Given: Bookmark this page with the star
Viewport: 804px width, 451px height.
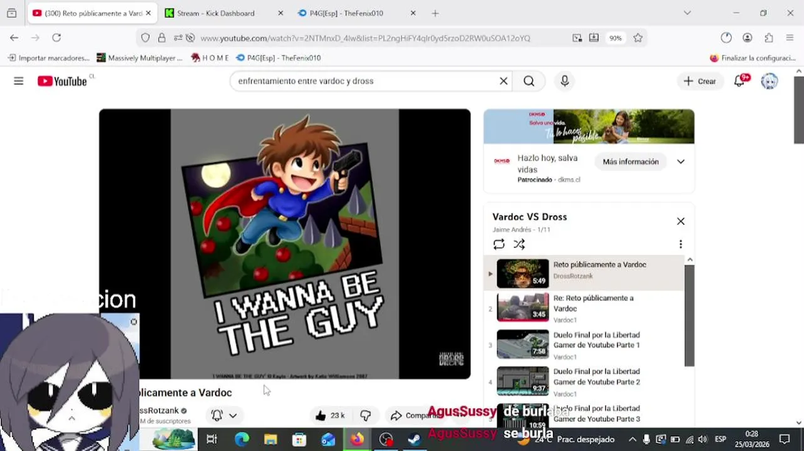Looking at the screenshot, I should 637,38.
